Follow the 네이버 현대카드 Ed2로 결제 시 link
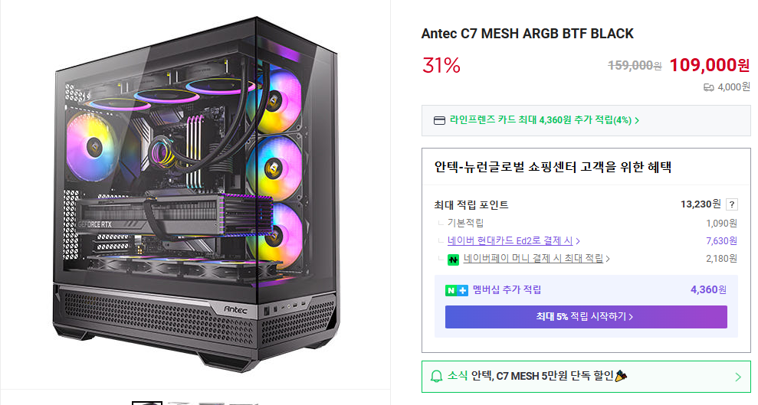This screenshot has height=405, width=758. tap(510, 241)
